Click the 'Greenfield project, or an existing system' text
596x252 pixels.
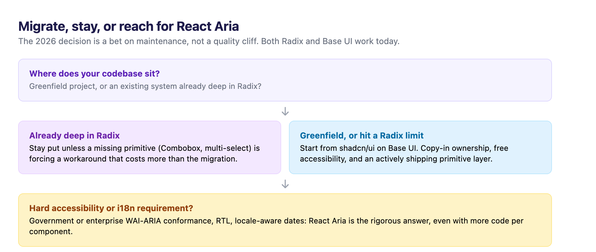(145, 86)
